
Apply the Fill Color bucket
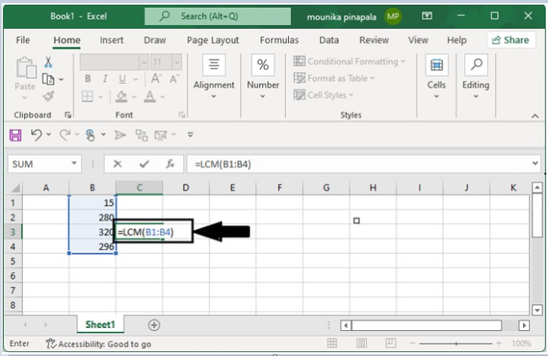coord(121,96)
